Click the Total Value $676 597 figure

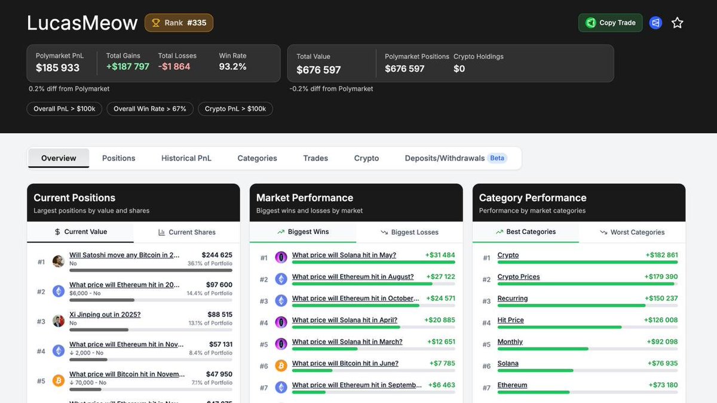point(318,70)
